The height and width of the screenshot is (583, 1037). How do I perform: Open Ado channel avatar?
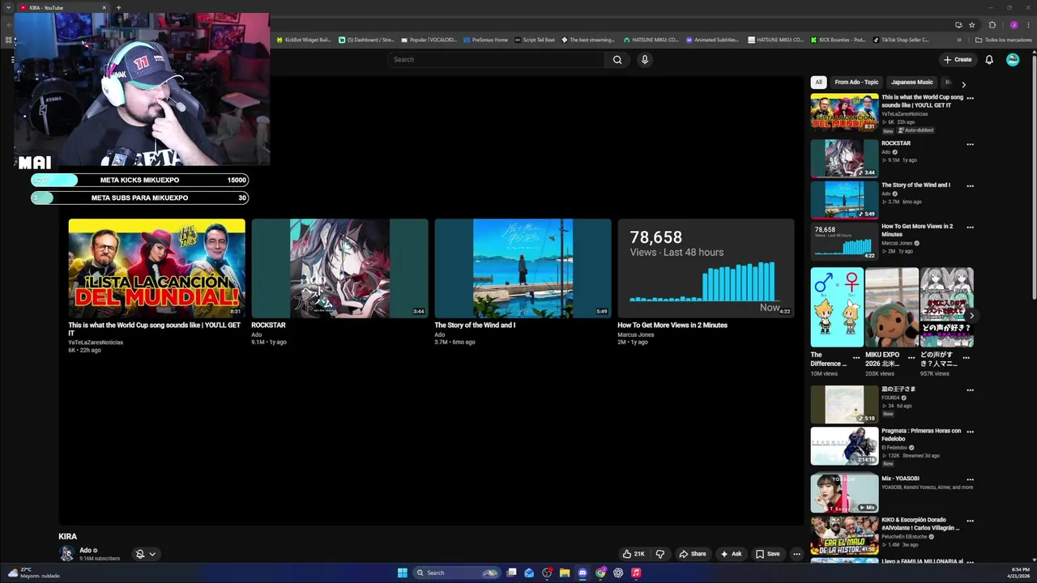(66, 554)
